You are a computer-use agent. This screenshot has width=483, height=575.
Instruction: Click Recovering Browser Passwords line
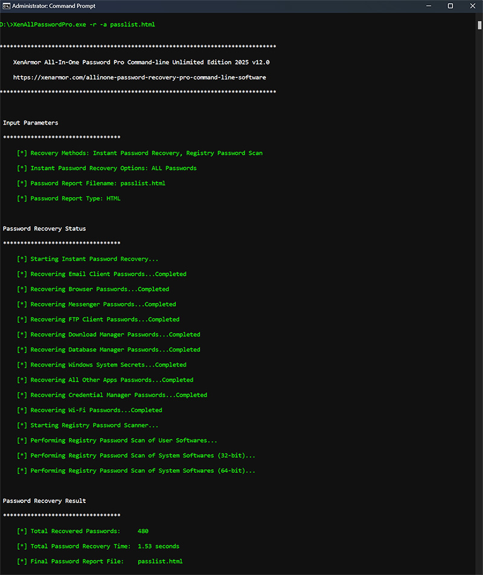(x=93, y=289)
